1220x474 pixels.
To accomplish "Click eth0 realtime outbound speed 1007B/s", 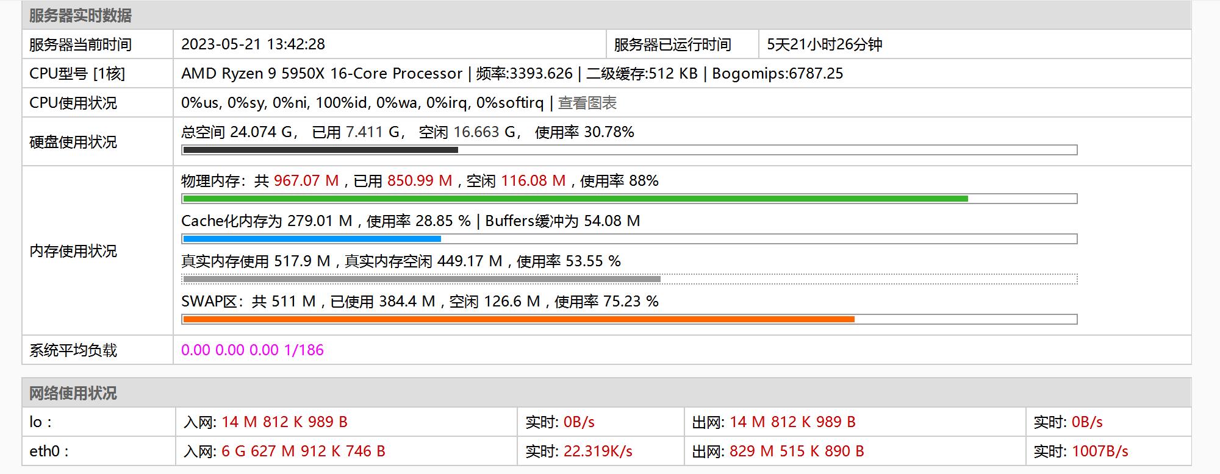I will point(1100,451).
